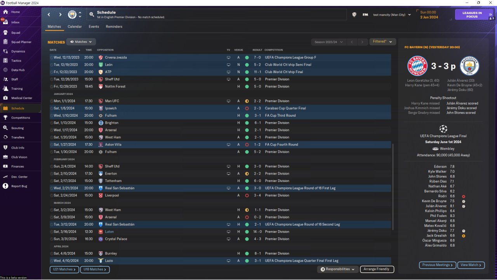497x280 pixels.
Task: Open the Matches view dropdown
Action: click(x=81, y=42)
